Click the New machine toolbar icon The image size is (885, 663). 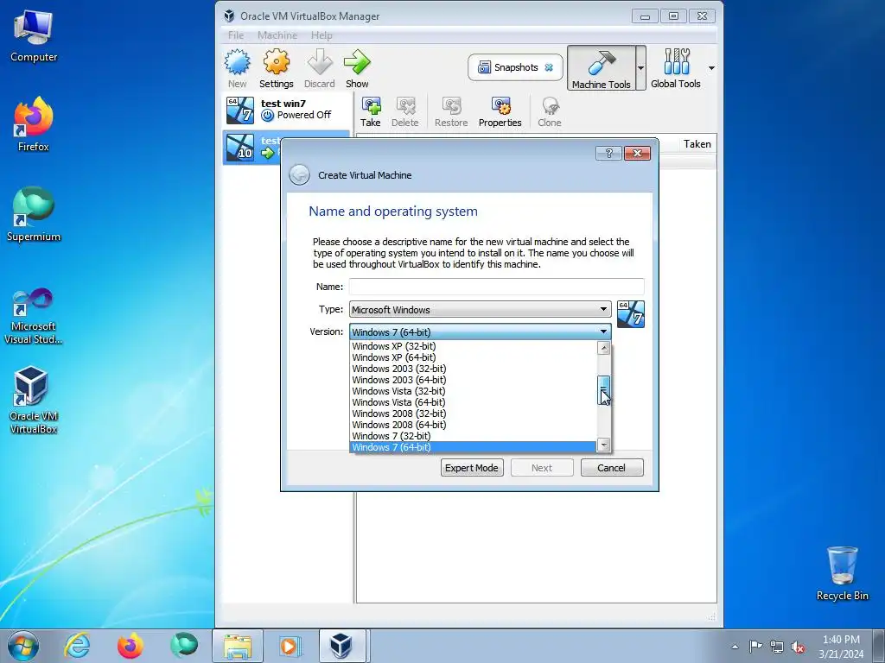pyautogui.click(x=237, y=68)
